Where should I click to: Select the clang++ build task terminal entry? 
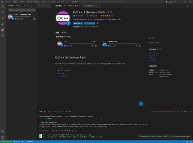coord(163,111)
